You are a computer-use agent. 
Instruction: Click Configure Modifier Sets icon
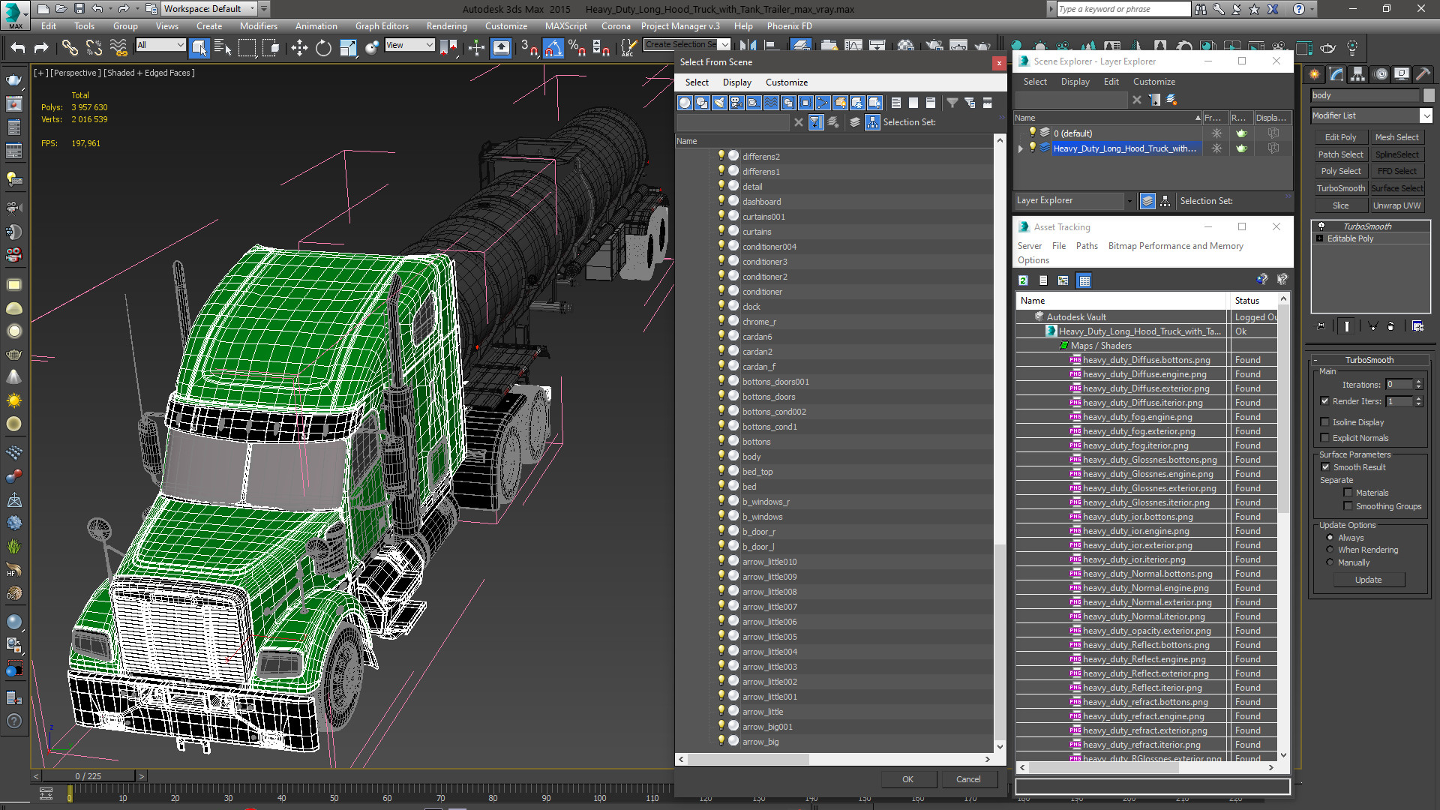[x=1417, y=326]
